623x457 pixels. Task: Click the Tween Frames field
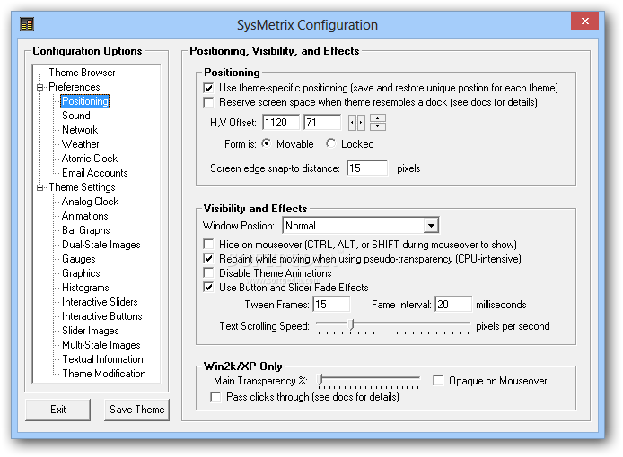point(331,305)
